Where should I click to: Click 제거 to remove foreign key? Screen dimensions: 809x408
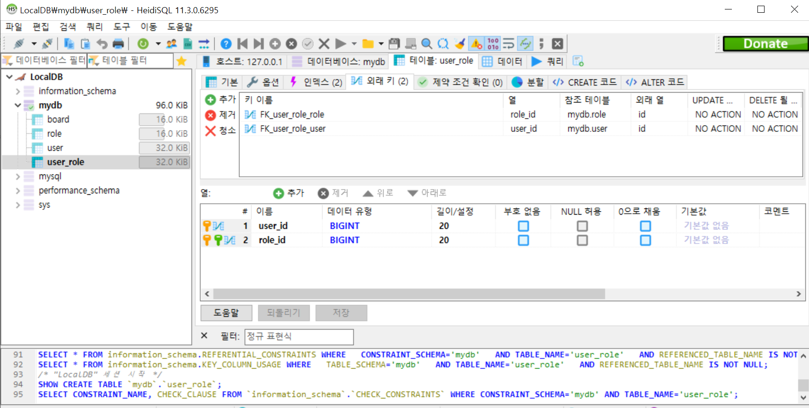(x=220, y=115)
